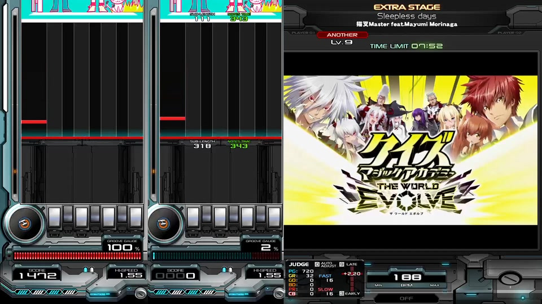The height and width of the screenshot is (304, 542).
Task: Click the score value 1472
Action: (38, 275)
